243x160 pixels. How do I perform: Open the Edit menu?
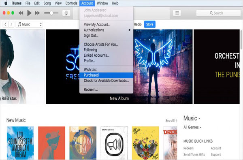coord(37,3)
